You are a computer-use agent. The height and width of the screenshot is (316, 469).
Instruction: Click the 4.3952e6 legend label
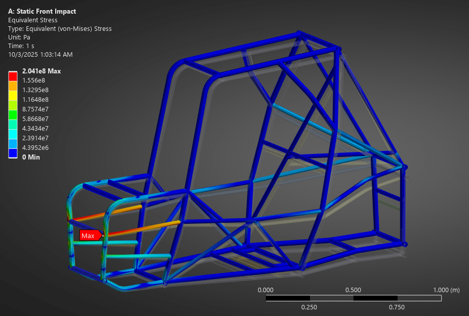[35, 147]
